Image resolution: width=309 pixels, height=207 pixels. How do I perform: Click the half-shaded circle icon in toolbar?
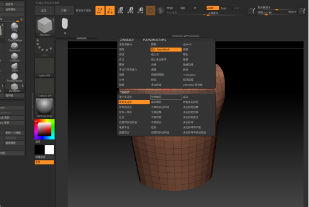(160, 11)
